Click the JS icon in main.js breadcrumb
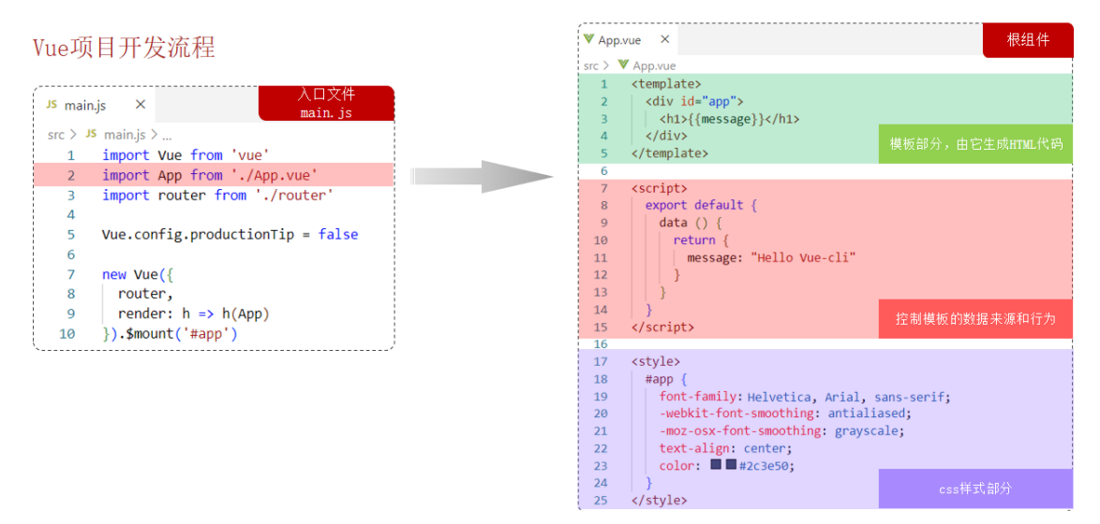 click(x=91, y=134)
